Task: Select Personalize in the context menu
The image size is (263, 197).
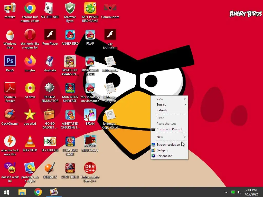Action: [x=169, y=156]
